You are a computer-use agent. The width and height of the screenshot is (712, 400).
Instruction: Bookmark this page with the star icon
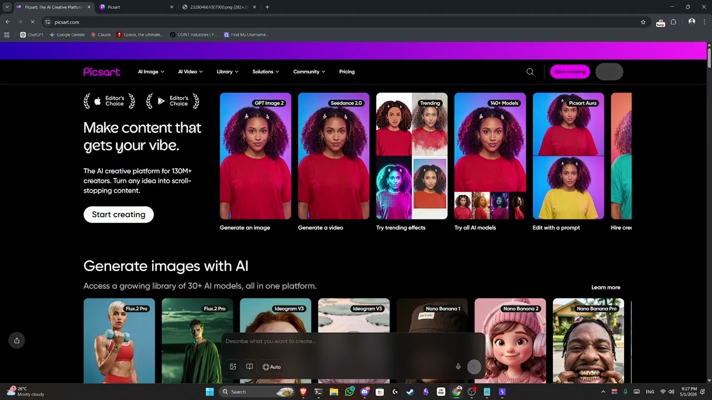click(643, 22)
